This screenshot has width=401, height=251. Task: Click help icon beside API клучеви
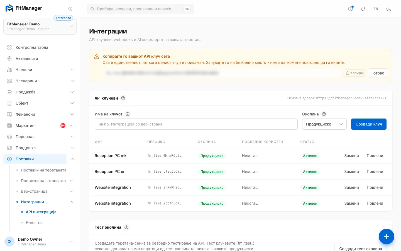coord(123,98)
